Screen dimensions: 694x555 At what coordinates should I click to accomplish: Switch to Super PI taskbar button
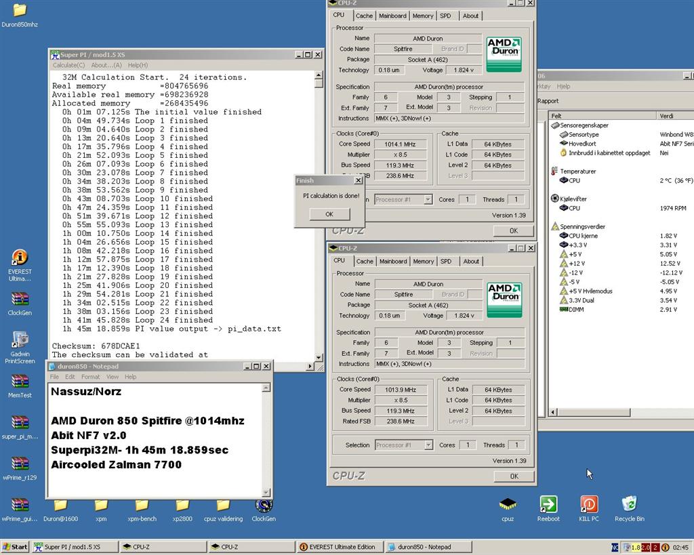75,547
